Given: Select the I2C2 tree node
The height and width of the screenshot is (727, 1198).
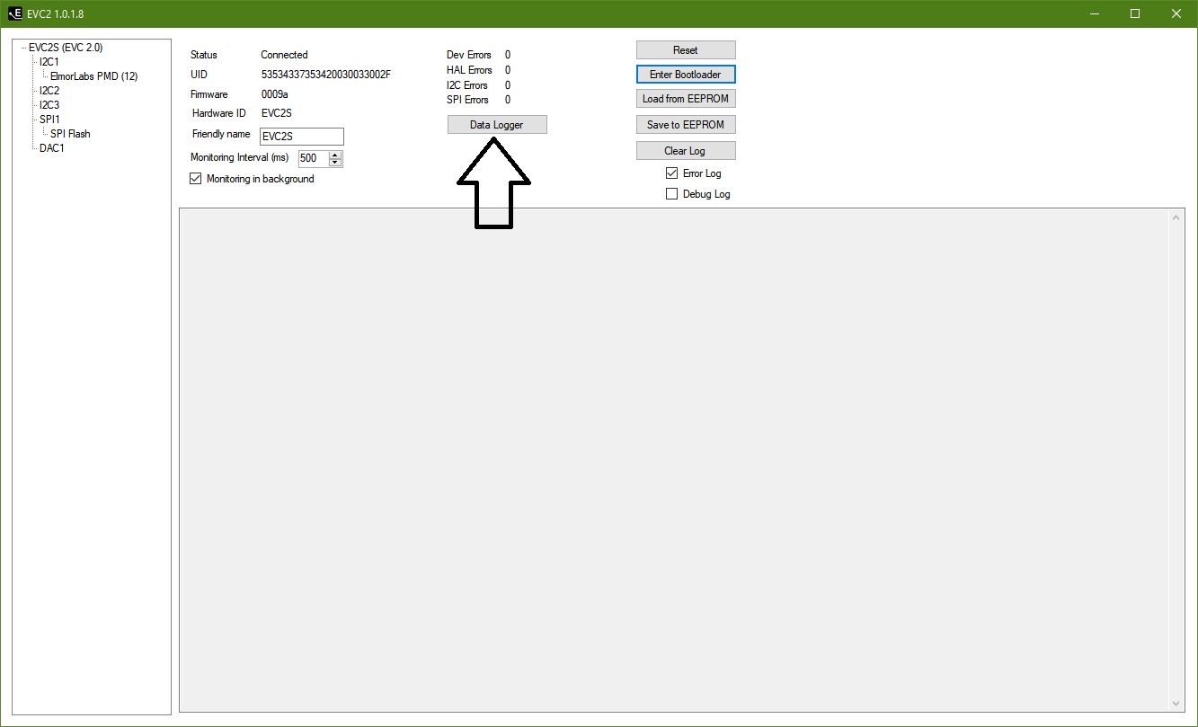Looking at the screenshot, I should 49,91.
